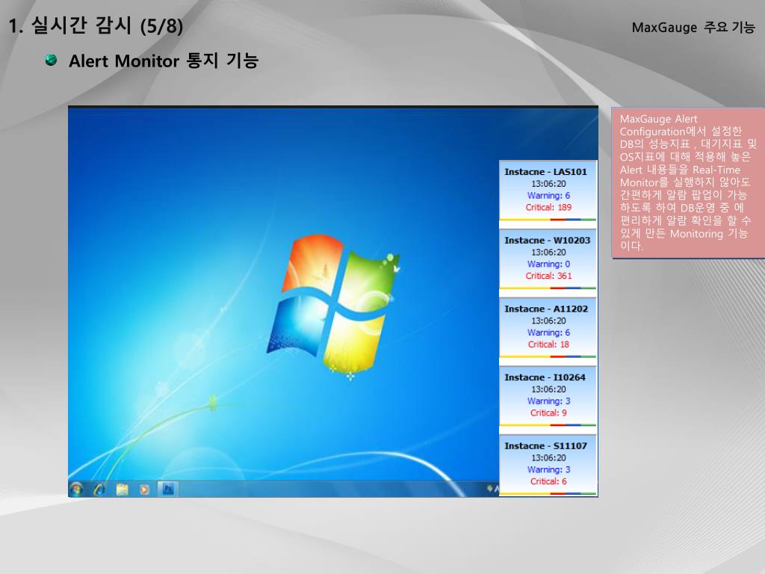The width and height of the screenshot is (765, 574).
Task: Click Critical: 189 in LAS101 alert
Action: pyautogui.click(x=548, y=207)
